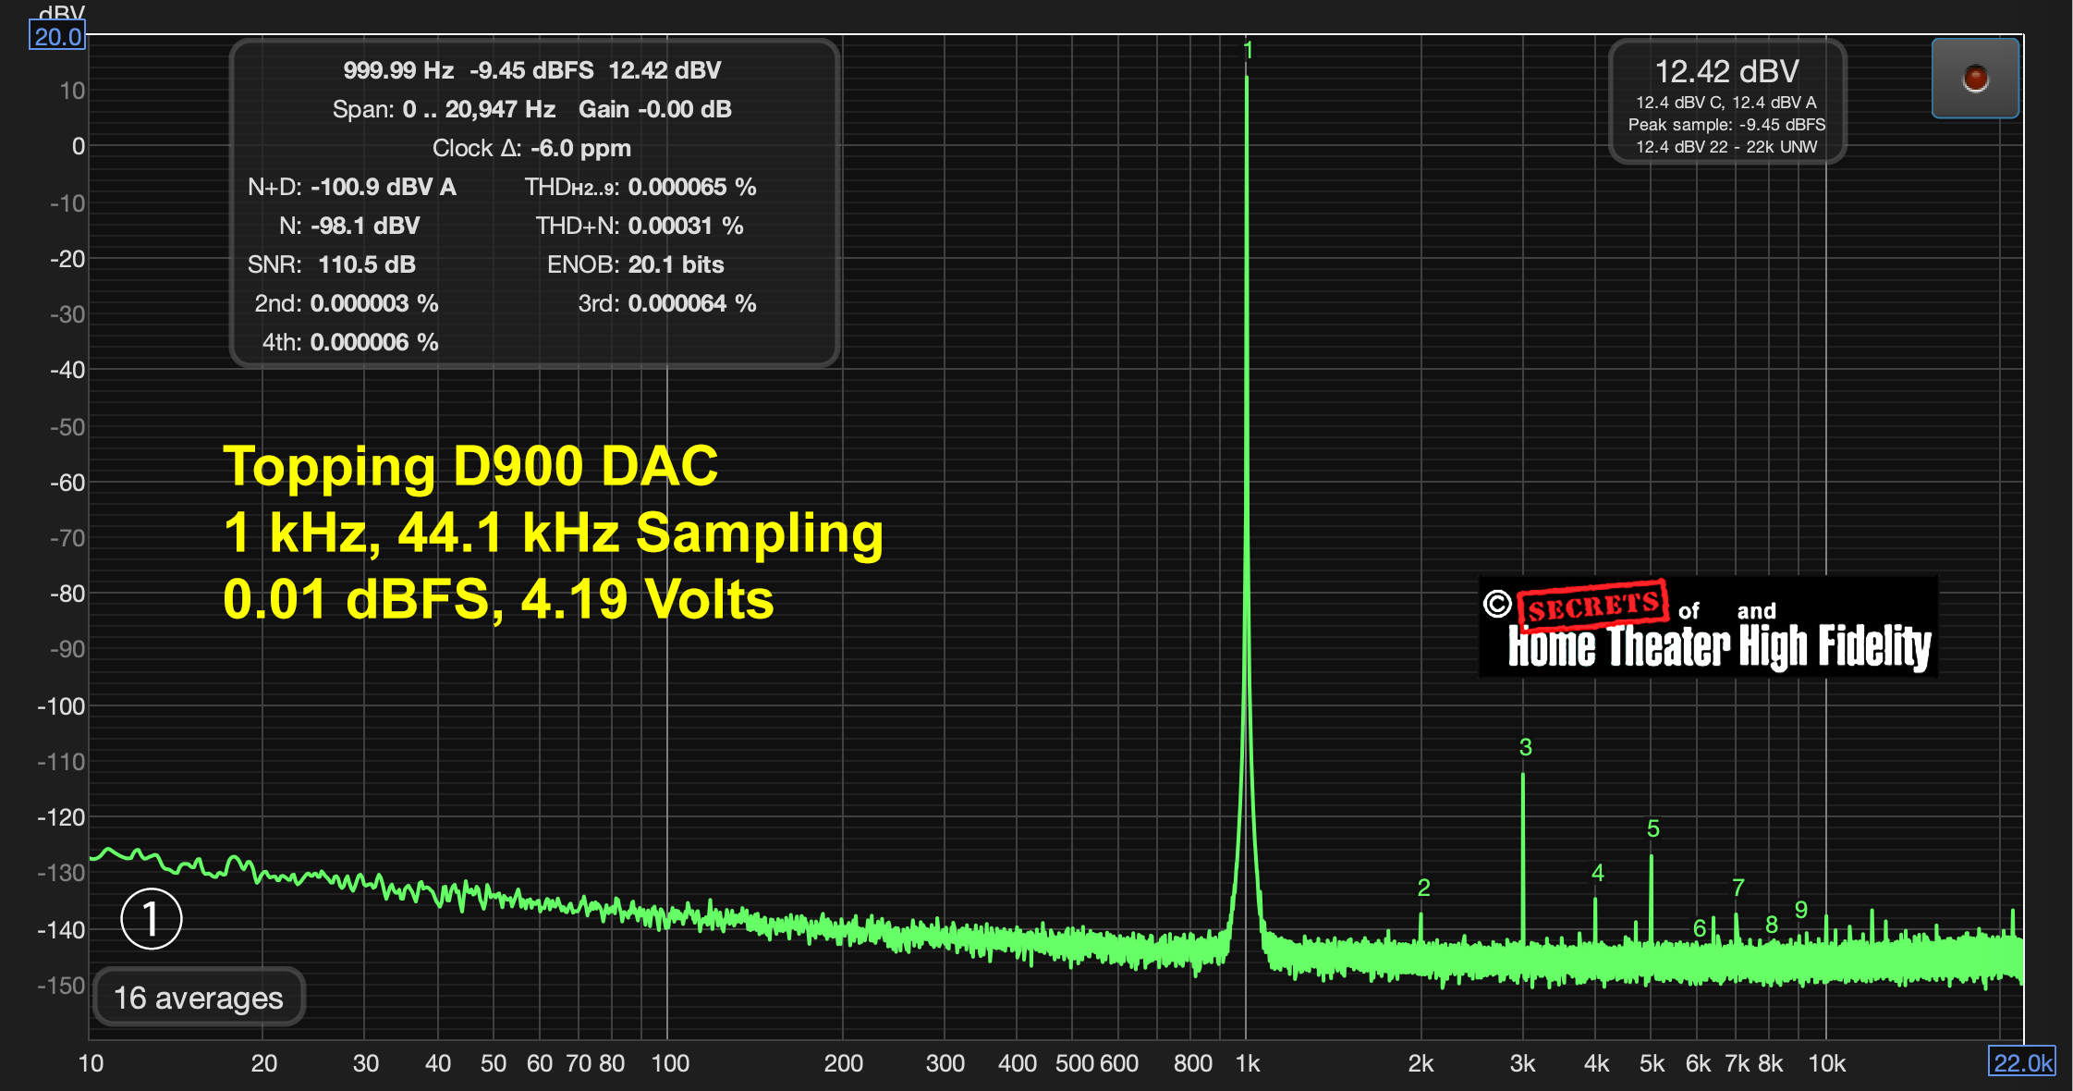Click the fundamental peak marker 1
Viewport: 2073px width, 1091px height.
(1248, 51)
